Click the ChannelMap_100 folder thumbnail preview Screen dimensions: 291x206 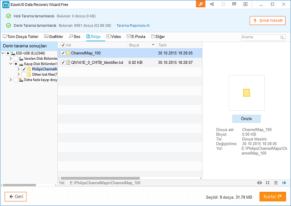[246, 93]
